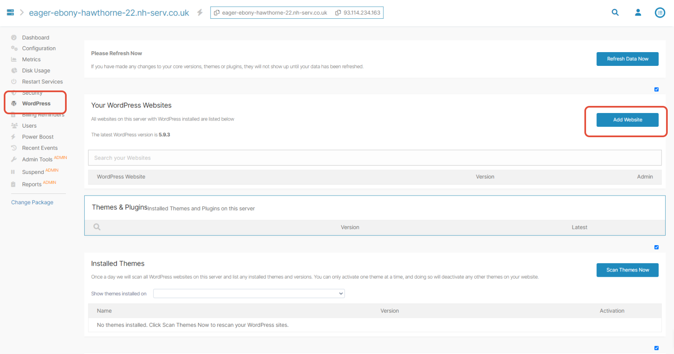The image size is (674, 354).
Task: Follow the Change Package link
Action: (x=32, y=202)
